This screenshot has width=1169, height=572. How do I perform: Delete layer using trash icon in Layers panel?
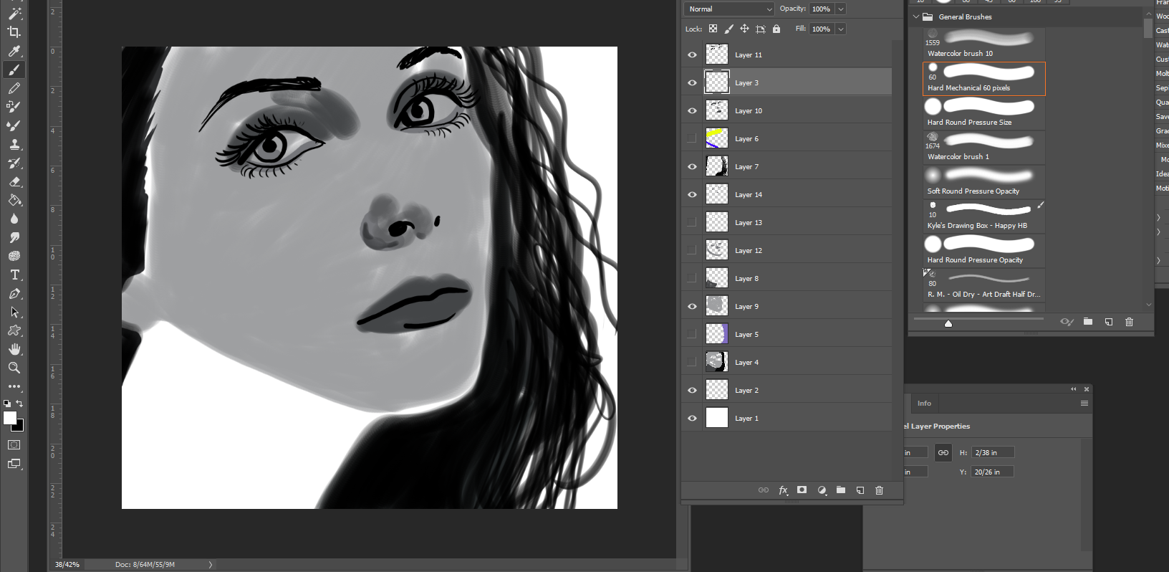coord(879,490)
